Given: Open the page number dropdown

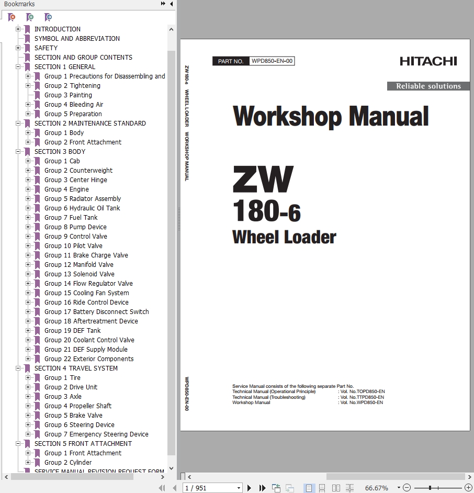Looking at the screenshot, I should coord(239,488).
